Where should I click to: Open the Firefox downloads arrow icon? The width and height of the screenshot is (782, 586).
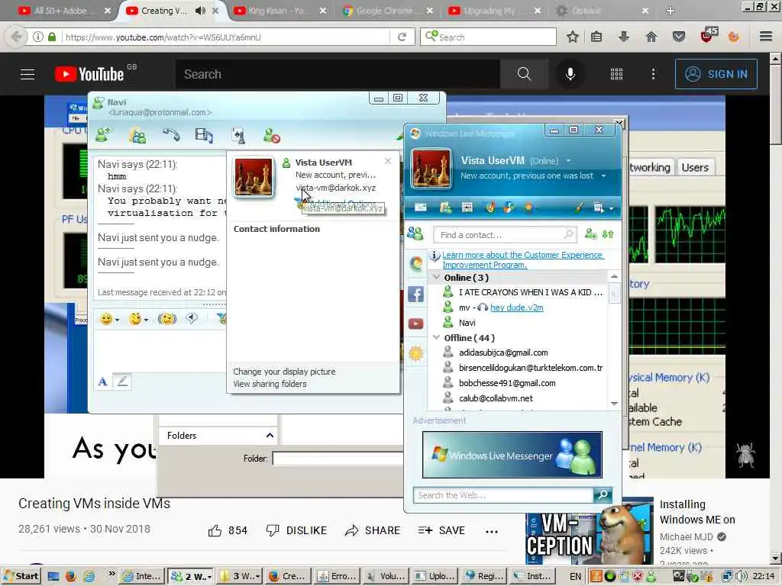(624, 37)
